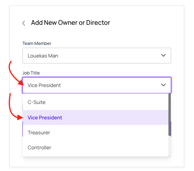
Task: Click the red arrow pointing at Job Title field
Action: [16, 73]
